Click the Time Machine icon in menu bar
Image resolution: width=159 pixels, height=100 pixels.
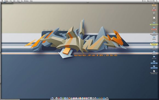(143, 1)
